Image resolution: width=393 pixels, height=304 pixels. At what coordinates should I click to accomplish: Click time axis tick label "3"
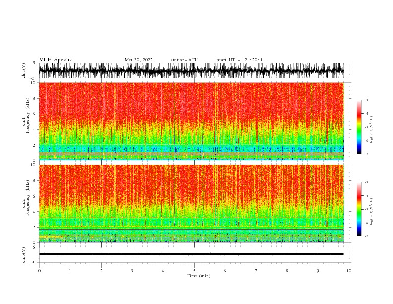point(132,271)
